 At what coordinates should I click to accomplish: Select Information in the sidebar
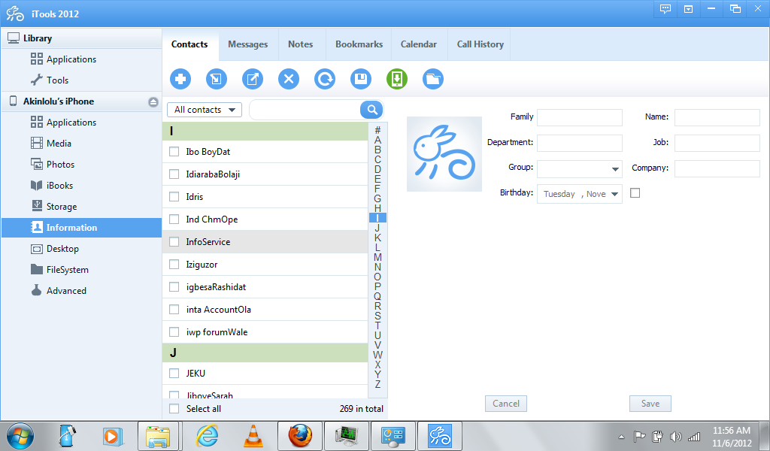coord(81,228)
